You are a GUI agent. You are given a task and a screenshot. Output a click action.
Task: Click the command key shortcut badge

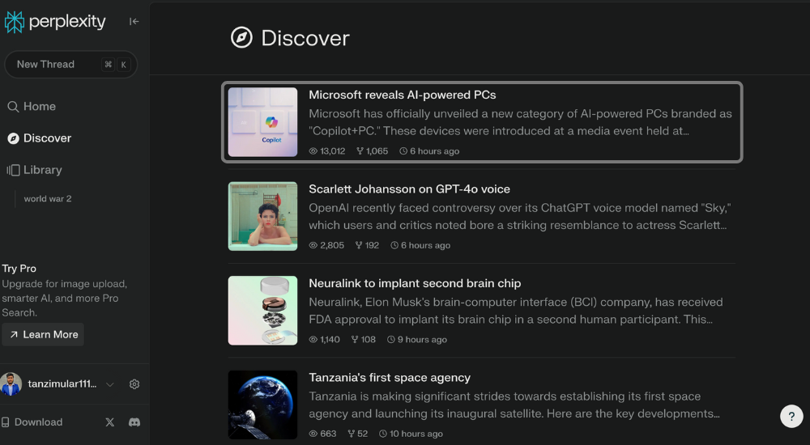tap(108, 65)
